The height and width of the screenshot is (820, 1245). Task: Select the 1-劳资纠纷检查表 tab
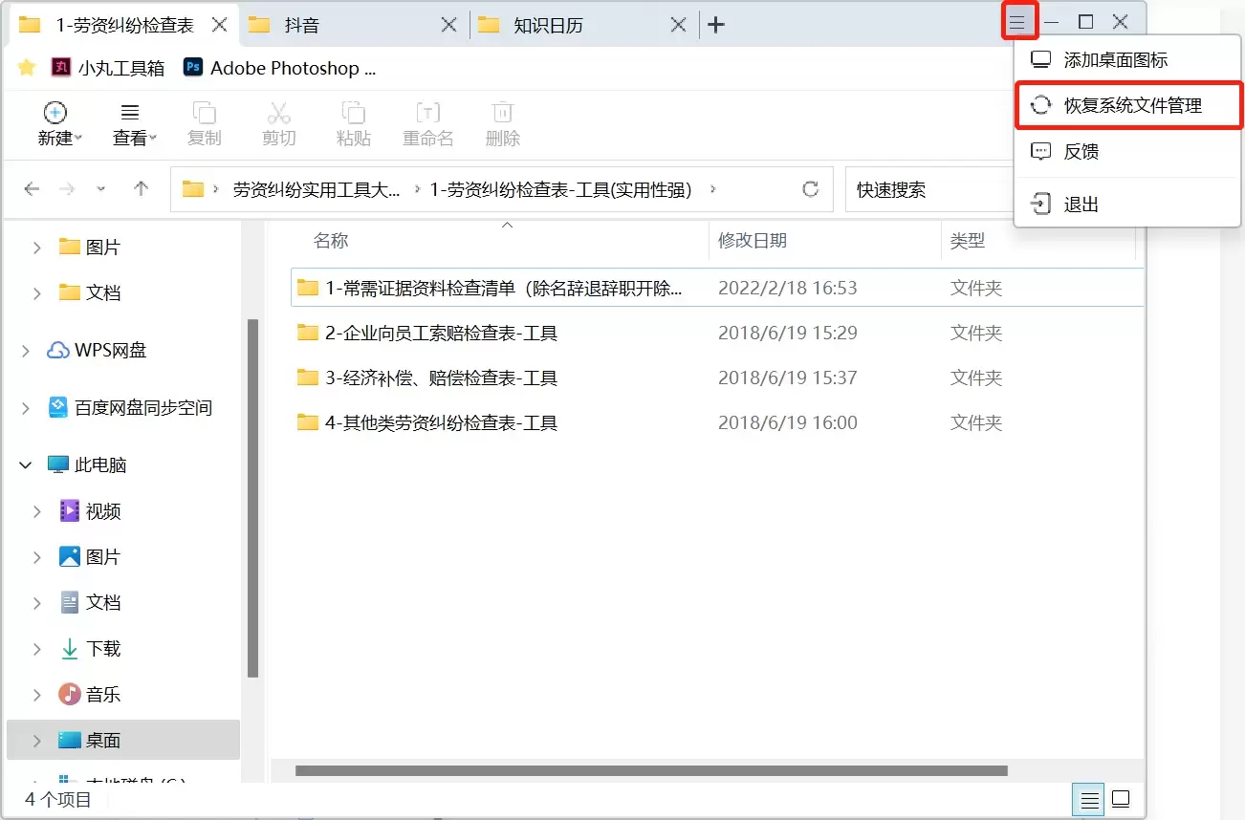coord(124,25)
